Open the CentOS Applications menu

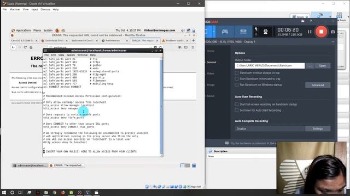tap(23, 30)
